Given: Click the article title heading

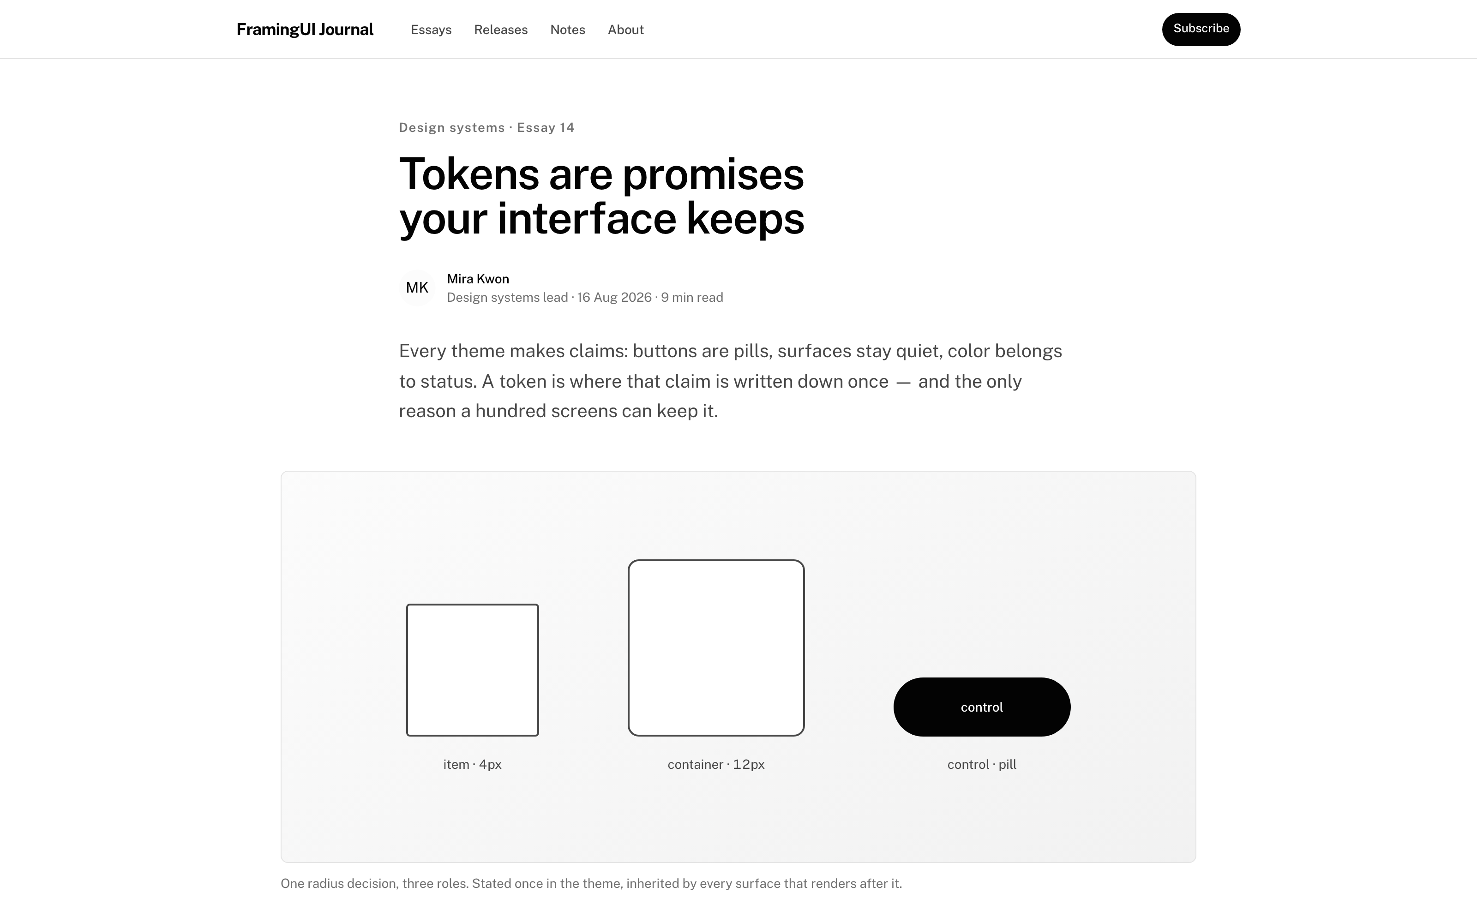Looking at the screenshot, I should coord(601,196).
